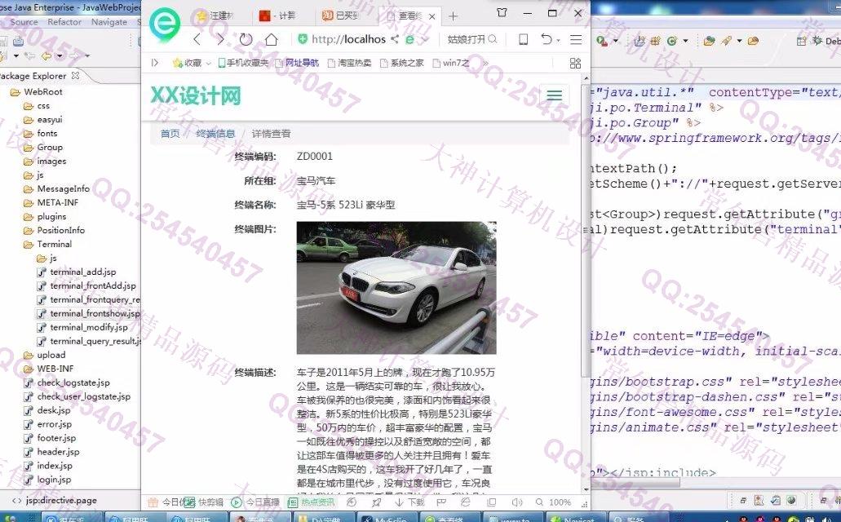Open the browser skin (shirt) icon

pyautogui.click(x=502, y=12)
